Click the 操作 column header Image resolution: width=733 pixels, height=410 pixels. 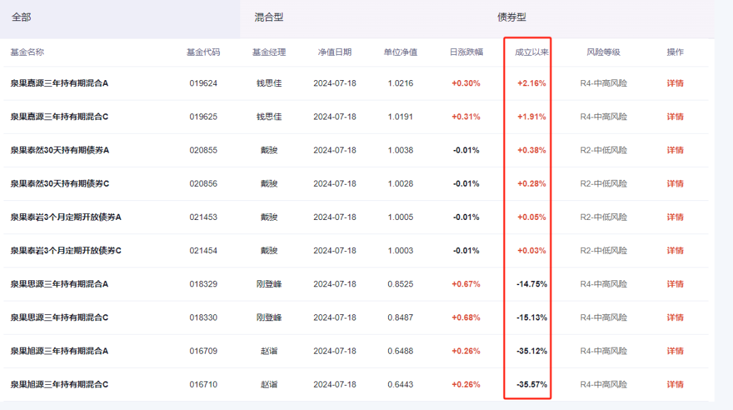click(x=675, y=52)
